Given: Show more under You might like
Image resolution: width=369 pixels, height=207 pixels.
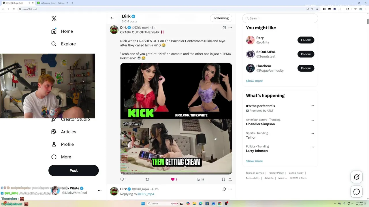Looking at the screenshot, I should coord(254,81).
